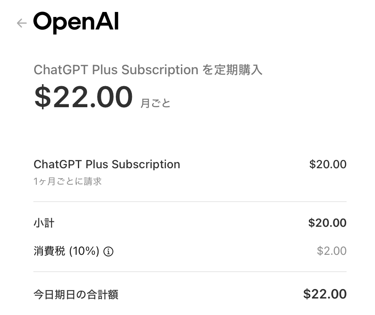Click the divider line above 今日期日の合計額

tap(190, 272)
